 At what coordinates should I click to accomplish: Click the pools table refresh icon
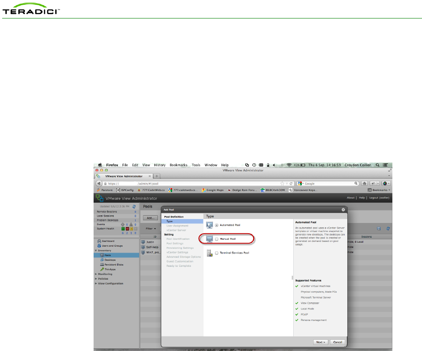[x=388, y=229]
